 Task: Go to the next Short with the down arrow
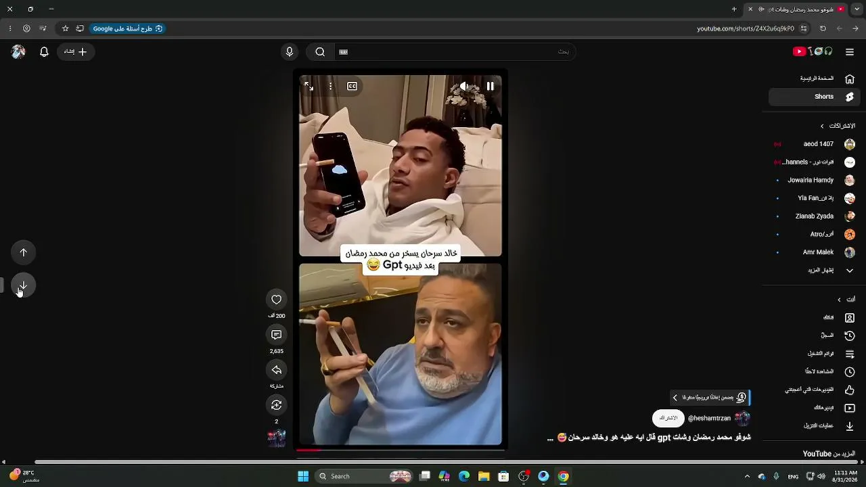[24, 285]
